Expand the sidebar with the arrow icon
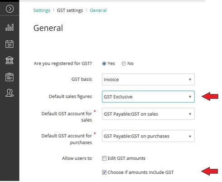 tap(10, 9)
